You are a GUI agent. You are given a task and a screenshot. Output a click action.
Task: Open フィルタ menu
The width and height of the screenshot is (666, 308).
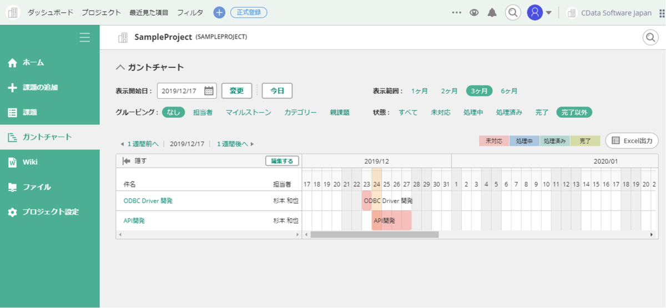click(190, 12)
